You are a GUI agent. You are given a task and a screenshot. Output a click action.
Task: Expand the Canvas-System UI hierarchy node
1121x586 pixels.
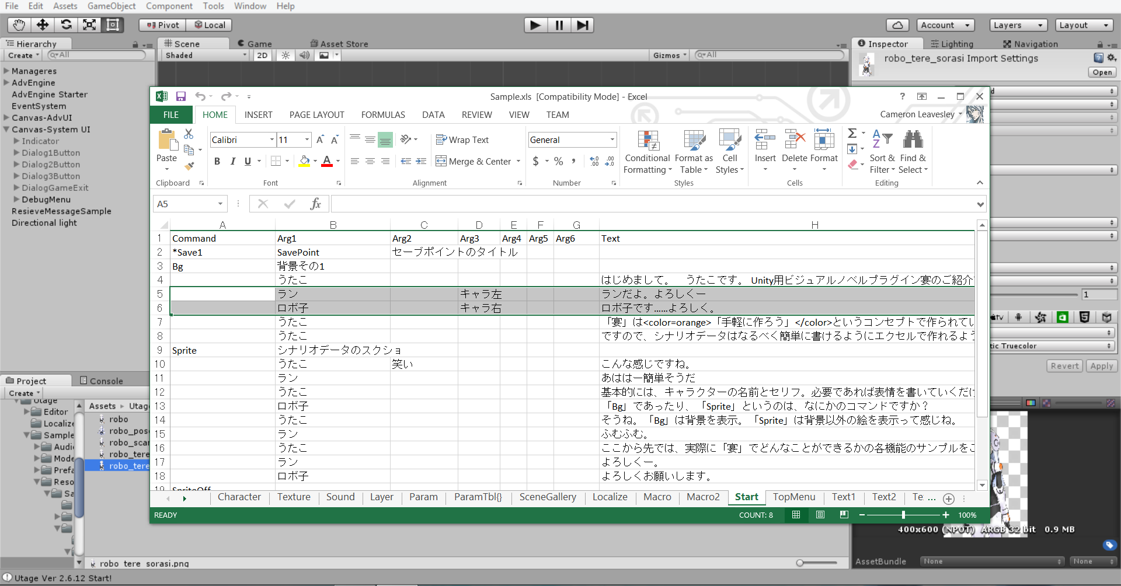(6, 130)
